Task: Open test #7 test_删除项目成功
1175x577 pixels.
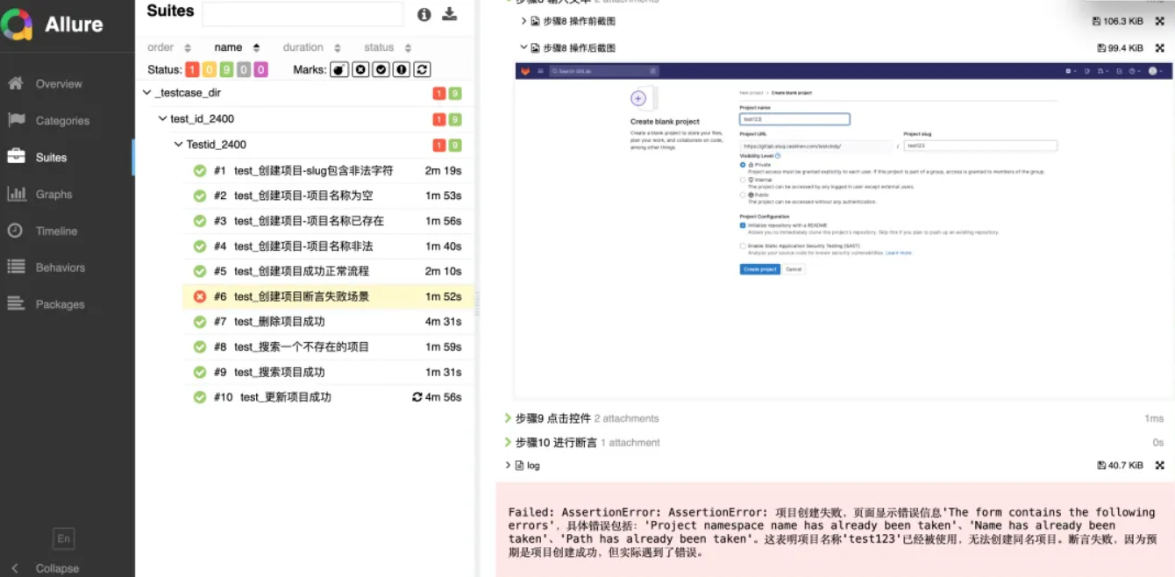Action: coord(328,322)
